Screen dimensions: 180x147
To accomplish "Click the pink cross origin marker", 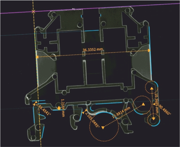I will pyautogui.click(x=33, y=12).
